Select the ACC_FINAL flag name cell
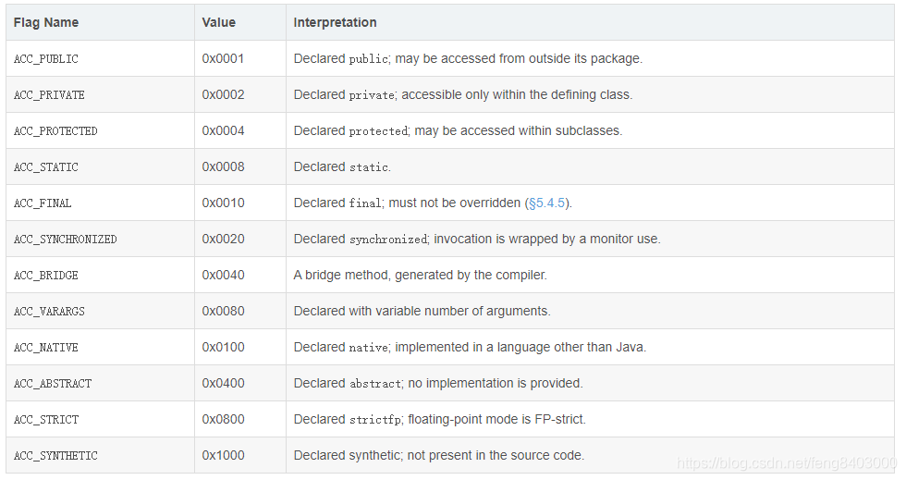Viewport: 906px width, 480px height. point(100,203)
